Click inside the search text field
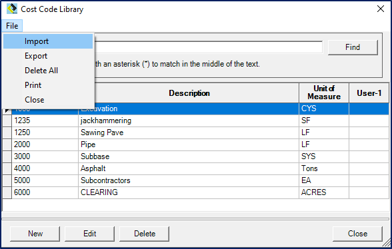This screenshot has width=392, height=249. click(x=208, y=47)
